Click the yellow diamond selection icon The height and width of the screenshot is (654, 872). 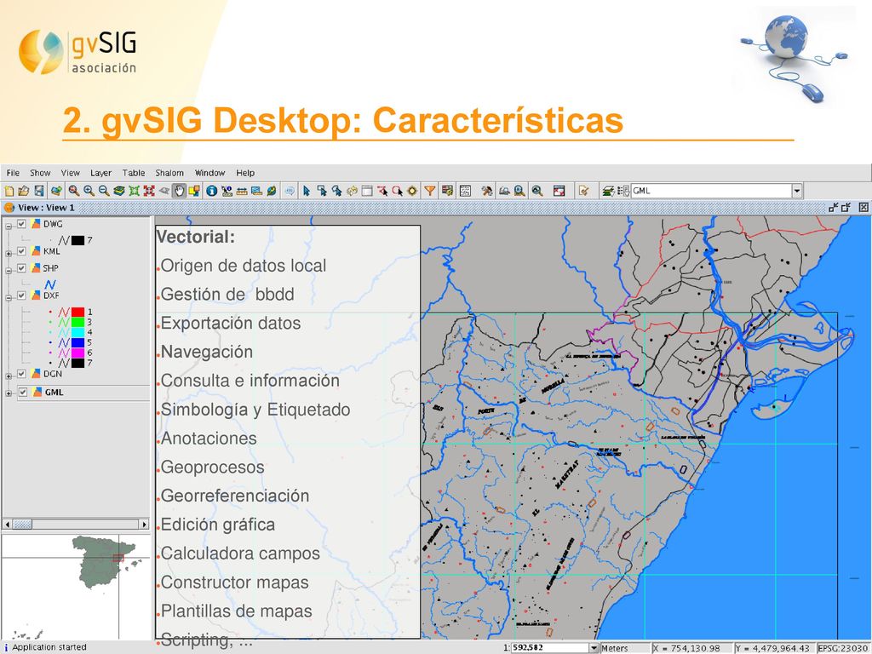(x=412, y=191)
